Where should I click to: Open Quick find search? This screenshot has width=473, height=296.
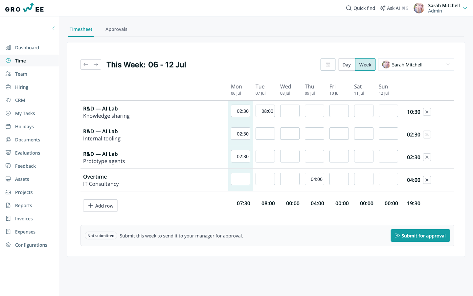pyautogui.click(x=361, y=8)
